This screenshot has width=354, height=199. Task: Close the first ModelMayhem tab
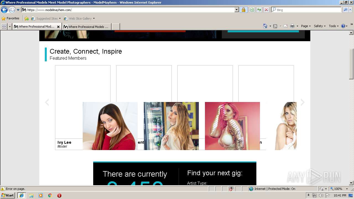pyautogui.click(x=58, y=27)
